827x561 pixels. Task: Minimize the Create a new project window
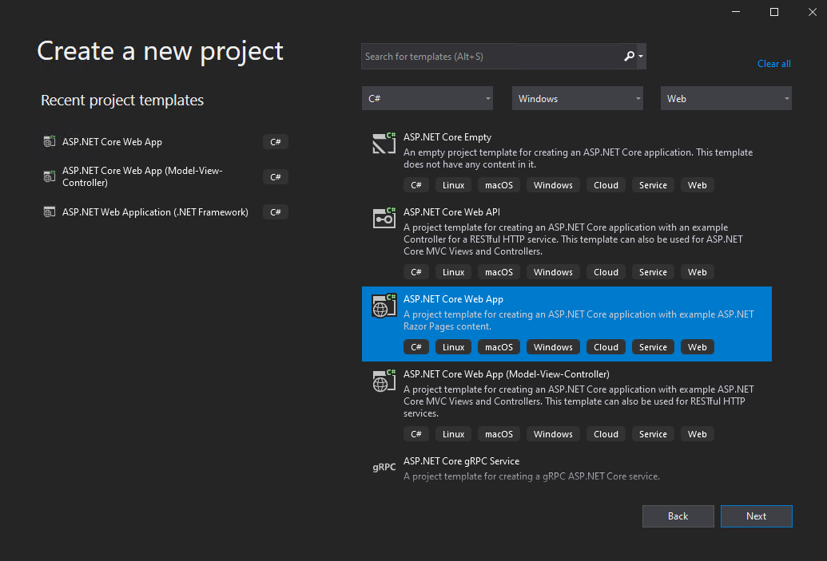[x=736, y=12]
